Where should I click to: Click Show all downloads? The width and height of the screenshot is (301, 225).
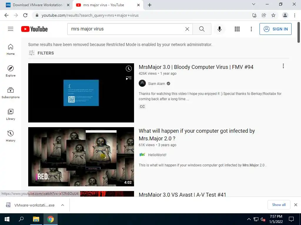(279, 205)
